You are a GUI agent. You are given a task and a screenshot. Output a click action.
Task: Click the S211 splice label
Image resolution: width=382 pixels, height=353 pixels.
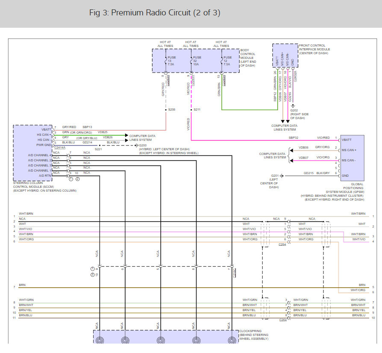coord(197,110)
